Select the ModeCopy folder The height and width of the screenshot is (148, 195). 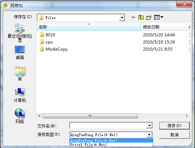54,49
